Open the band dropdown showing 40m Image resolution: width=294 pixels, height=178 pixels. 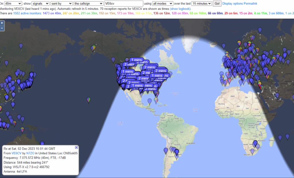pyautogui.click(x=13, y=3)
